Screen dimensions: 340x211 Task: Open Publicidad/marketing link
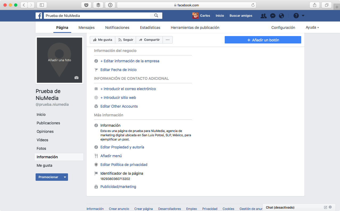tap(118, 187)
